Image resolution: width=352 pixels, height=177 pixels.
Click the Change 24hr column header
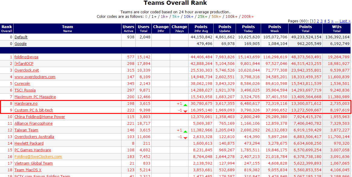(161, 28)
